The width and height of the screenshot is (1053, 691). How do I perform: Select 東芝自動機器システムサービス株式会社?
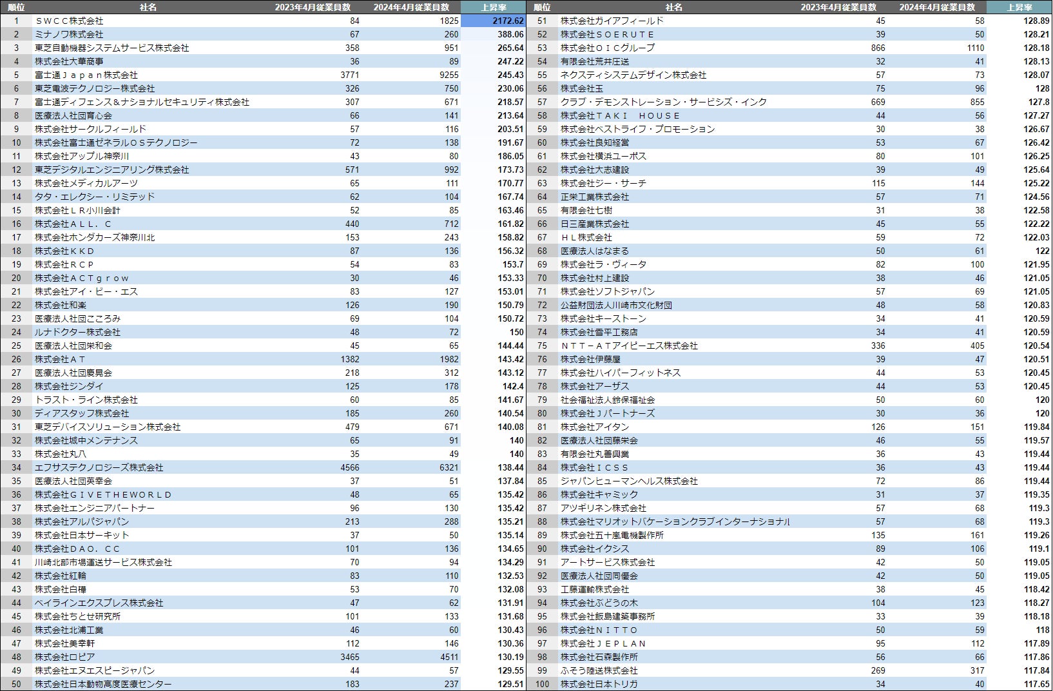point(112,48)
